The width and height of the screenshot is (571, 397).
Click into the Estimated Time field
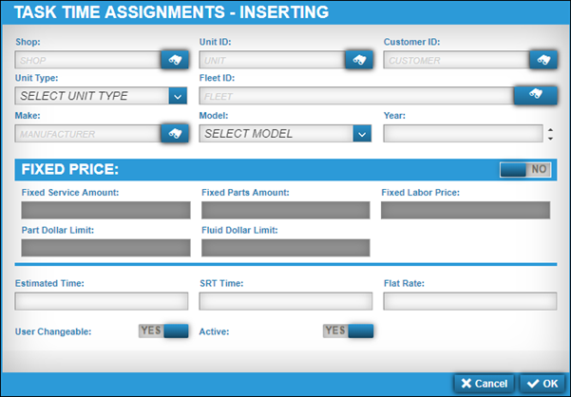[x=102, y=301]
